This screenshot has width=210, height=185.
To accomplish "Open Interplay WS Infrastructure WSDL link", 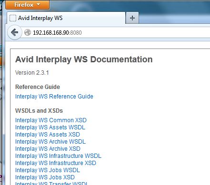I will pyautogui.click(x=58, y=156).
